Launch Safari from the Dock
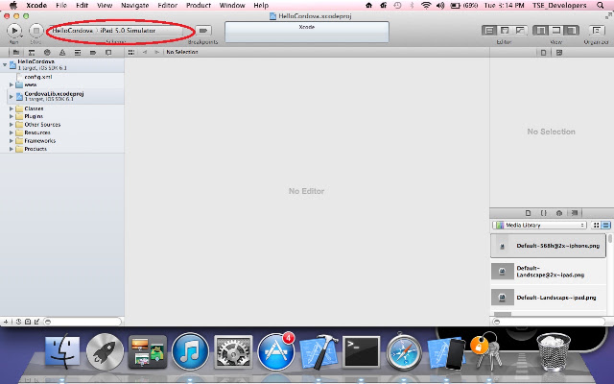Image resolution: width=614 pixels, height=384 pixels. point(404,351)
